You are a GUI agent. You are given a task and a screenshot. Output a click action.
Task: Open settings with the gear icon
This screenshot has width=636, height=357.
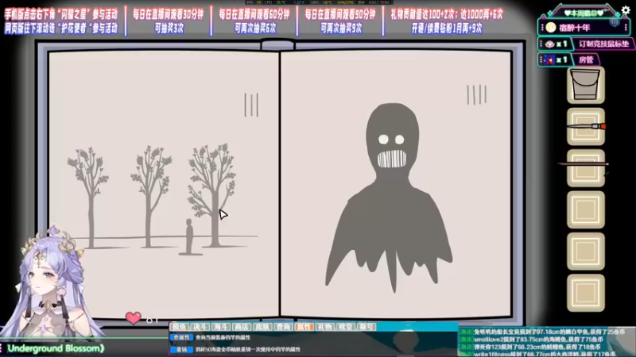tap(626, 10)
